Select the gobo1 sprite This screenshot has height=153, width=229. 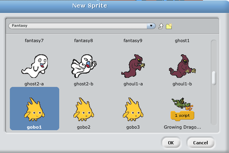tap(34, 109)
